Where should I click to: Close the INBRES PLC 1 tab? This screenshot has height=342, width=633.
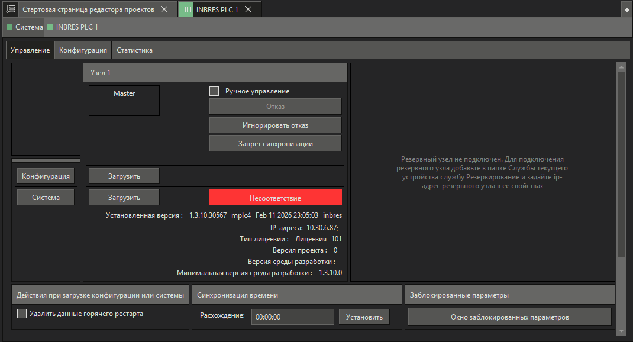pyautogui.click(x=248, y=9)
